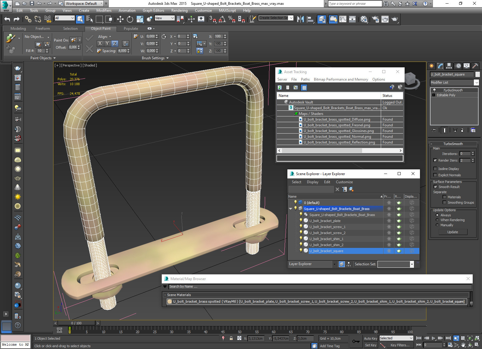Open Customize menu in Layer Explorer
482x349 pixels.
344,182
